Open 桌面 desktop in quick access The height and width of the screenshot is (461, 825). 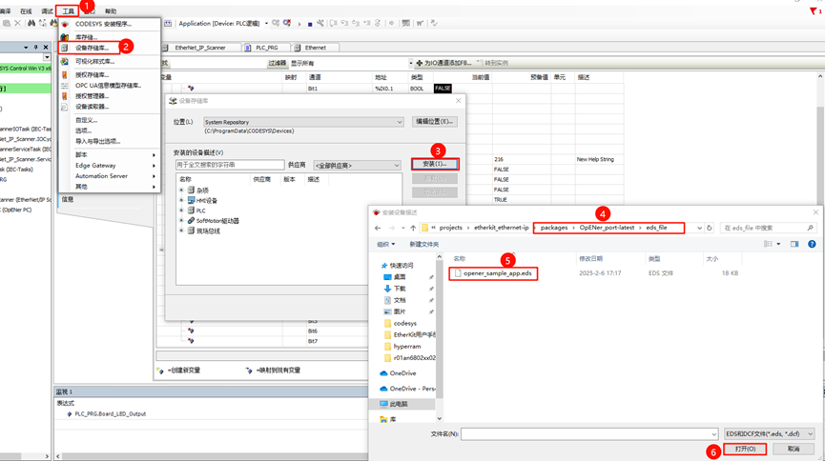tap(400, 277)
